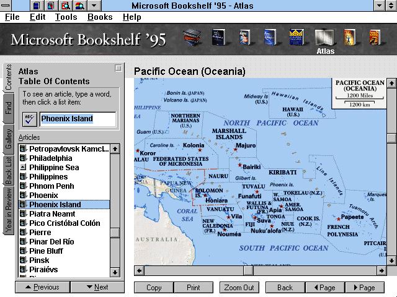Click the colorful magnifier icon in title bar

click(79, 6)
